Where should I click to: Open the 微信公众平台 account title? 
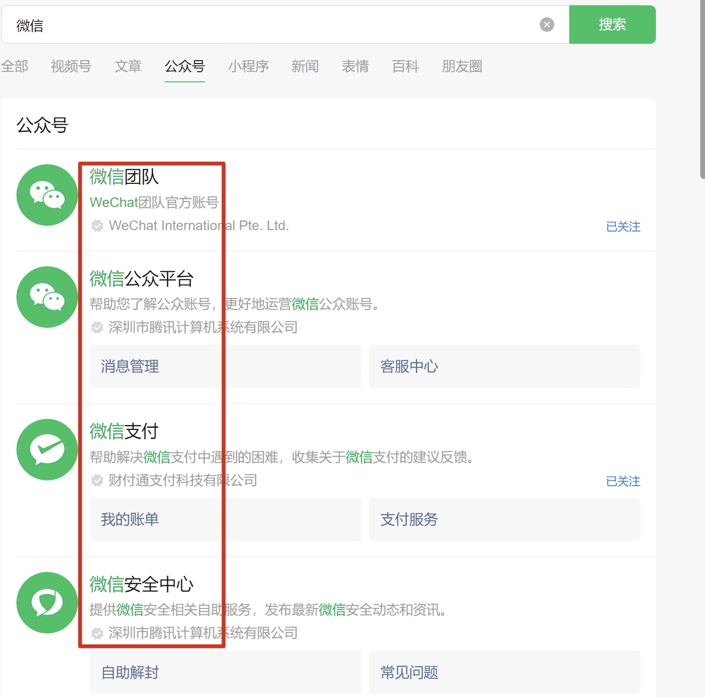[x=142, y=279]
